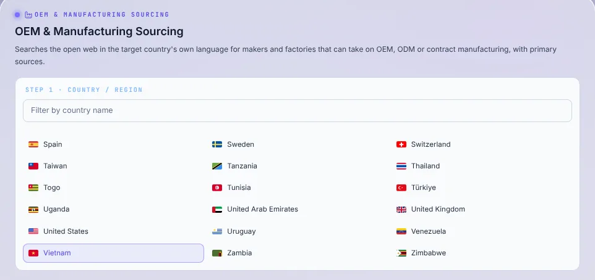Viewport: 595px width, 280px height.
Task: Click the Tanzania flag icon
Action: point(217,166)
